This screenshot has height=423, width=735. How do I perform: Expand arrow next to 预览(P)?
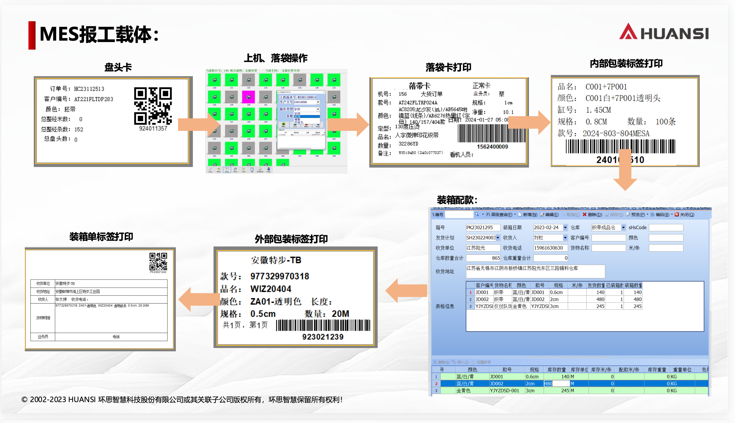[x=648, y=214]
